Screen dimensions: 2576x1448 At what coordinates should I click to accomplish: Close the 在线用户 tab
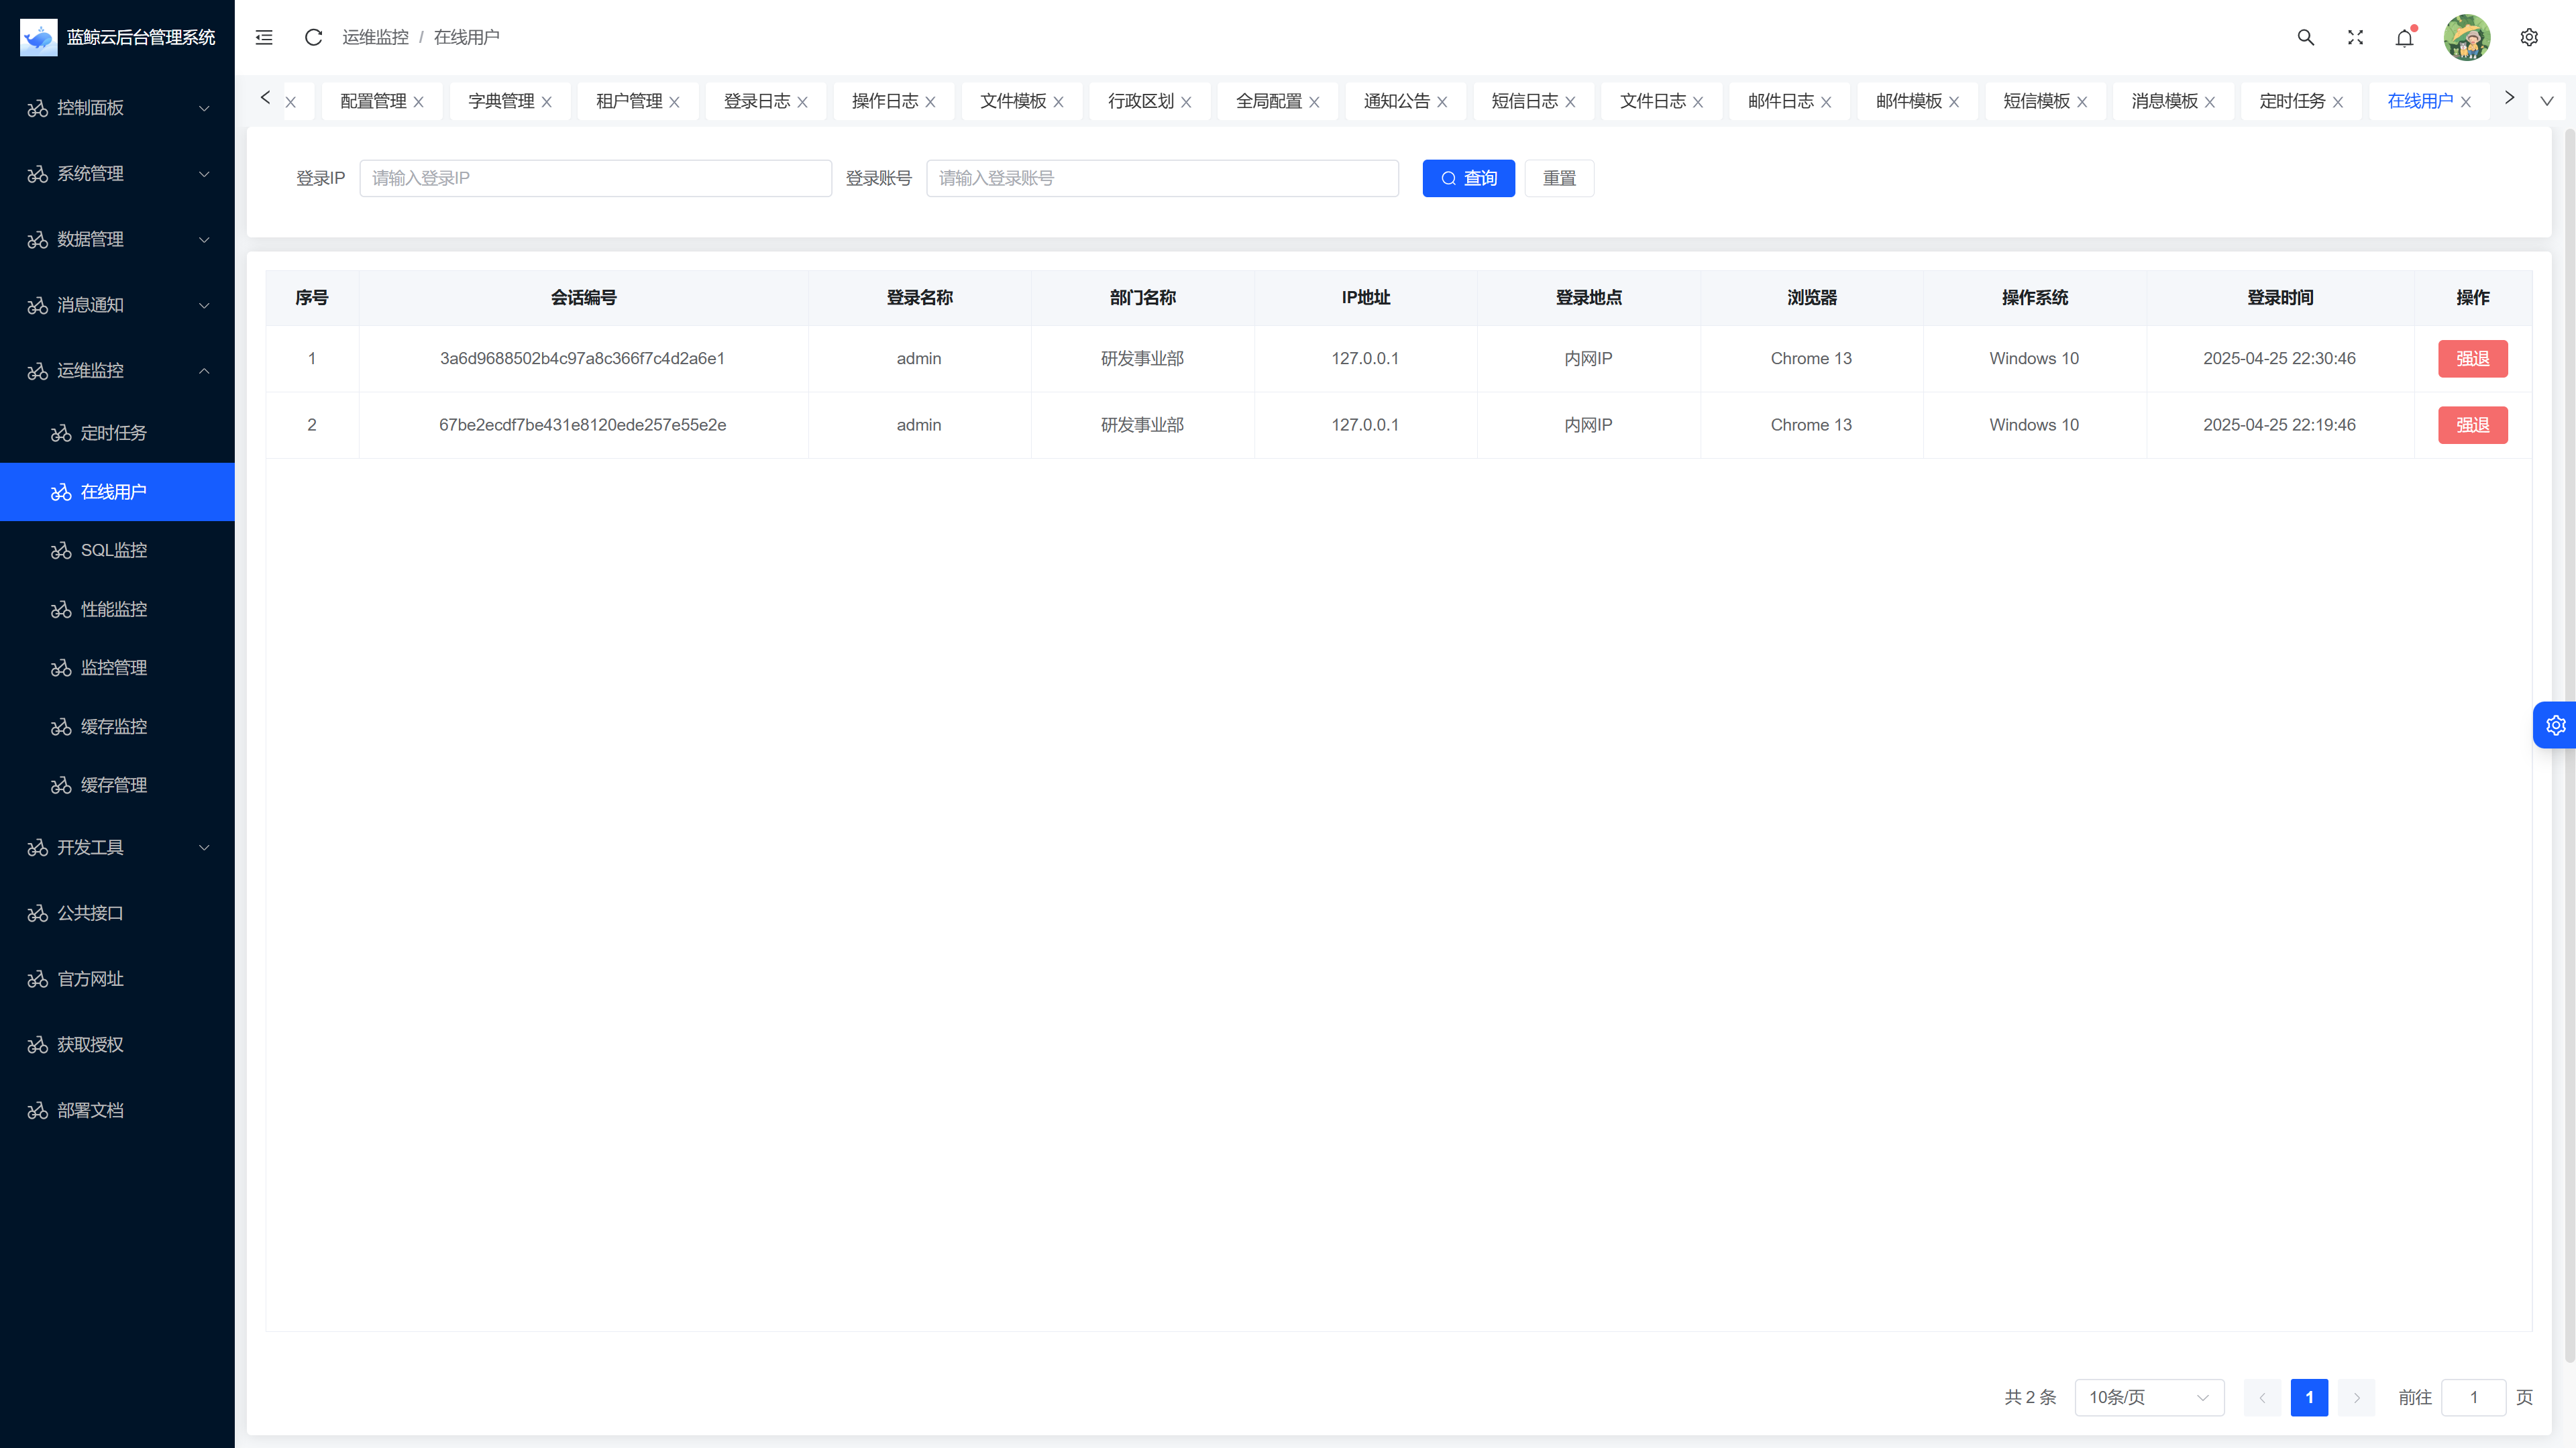(x=2466, y=102)
